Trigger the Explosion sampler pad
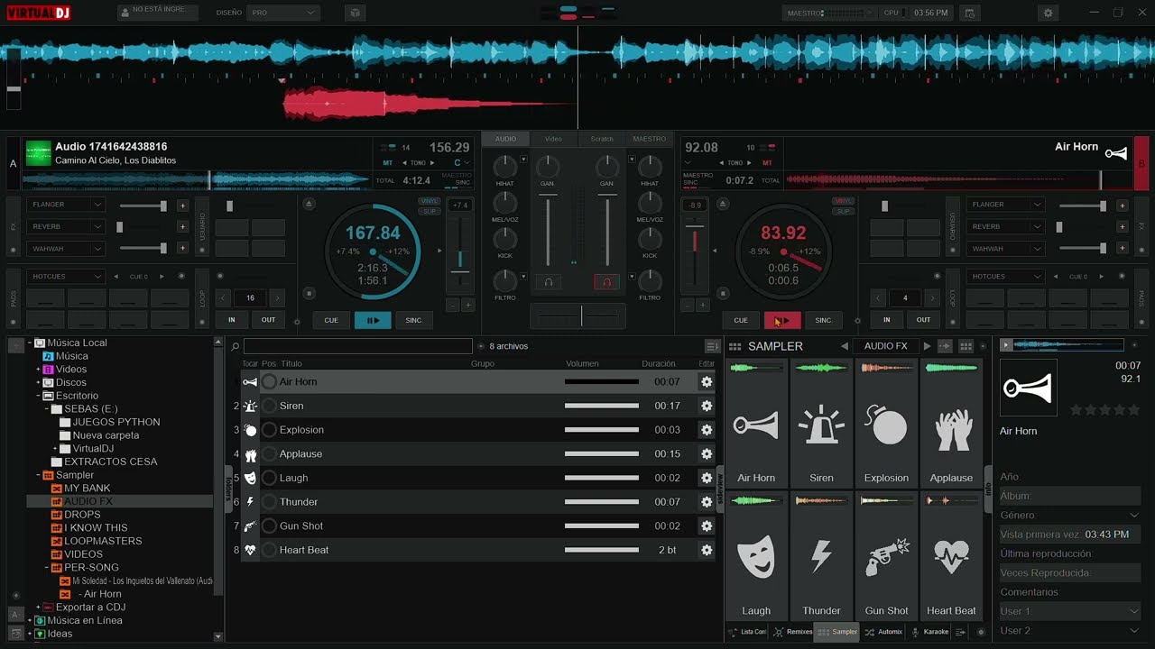The width and height of the screenshot is (1155, 649). [886, 424]
